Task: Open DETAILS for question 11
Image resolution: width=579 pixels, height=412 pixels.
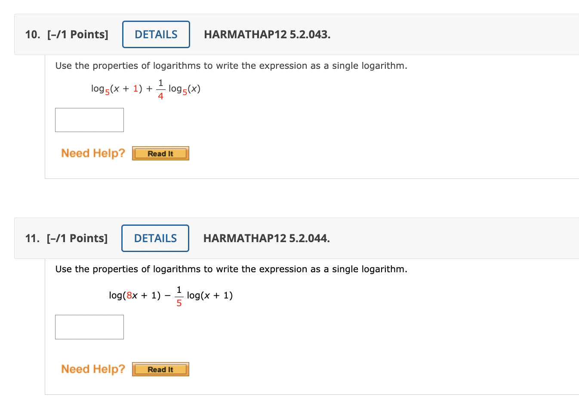Action: tap(155, 238)
